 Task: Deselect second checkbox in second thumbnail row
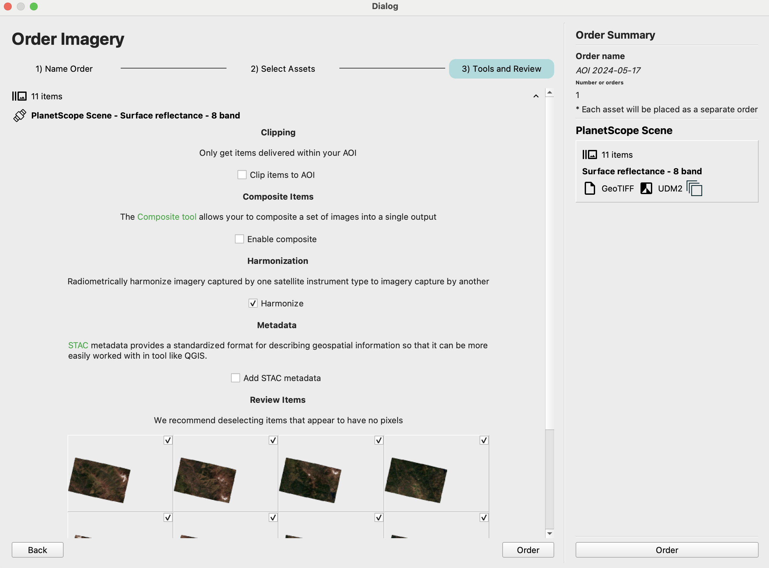point(273,517)
